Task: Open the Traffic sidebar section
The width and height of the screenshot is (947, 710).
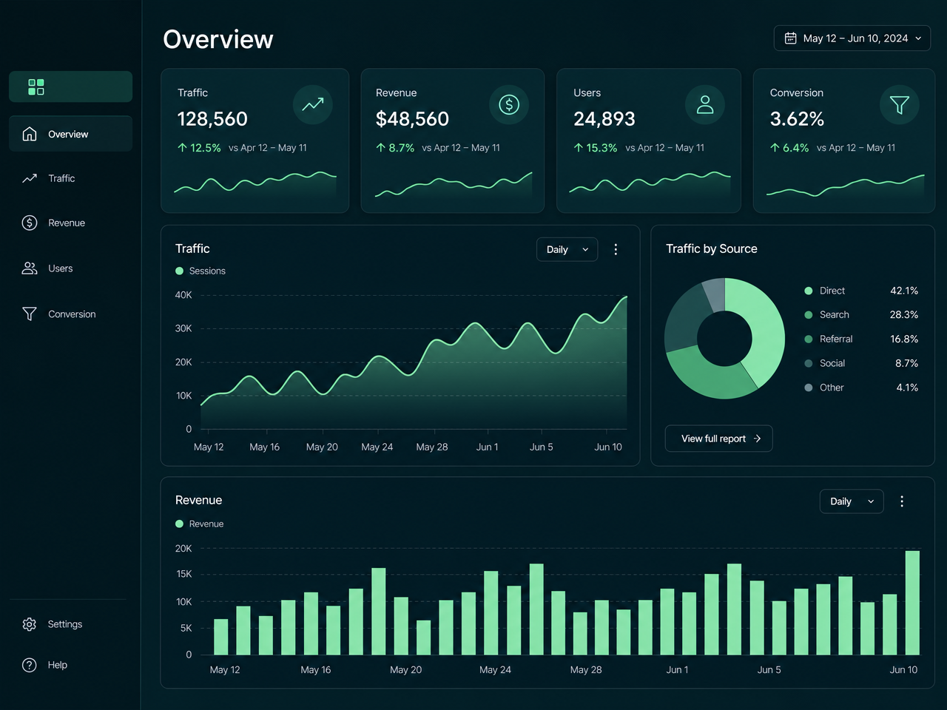Action: click(71, 178)
